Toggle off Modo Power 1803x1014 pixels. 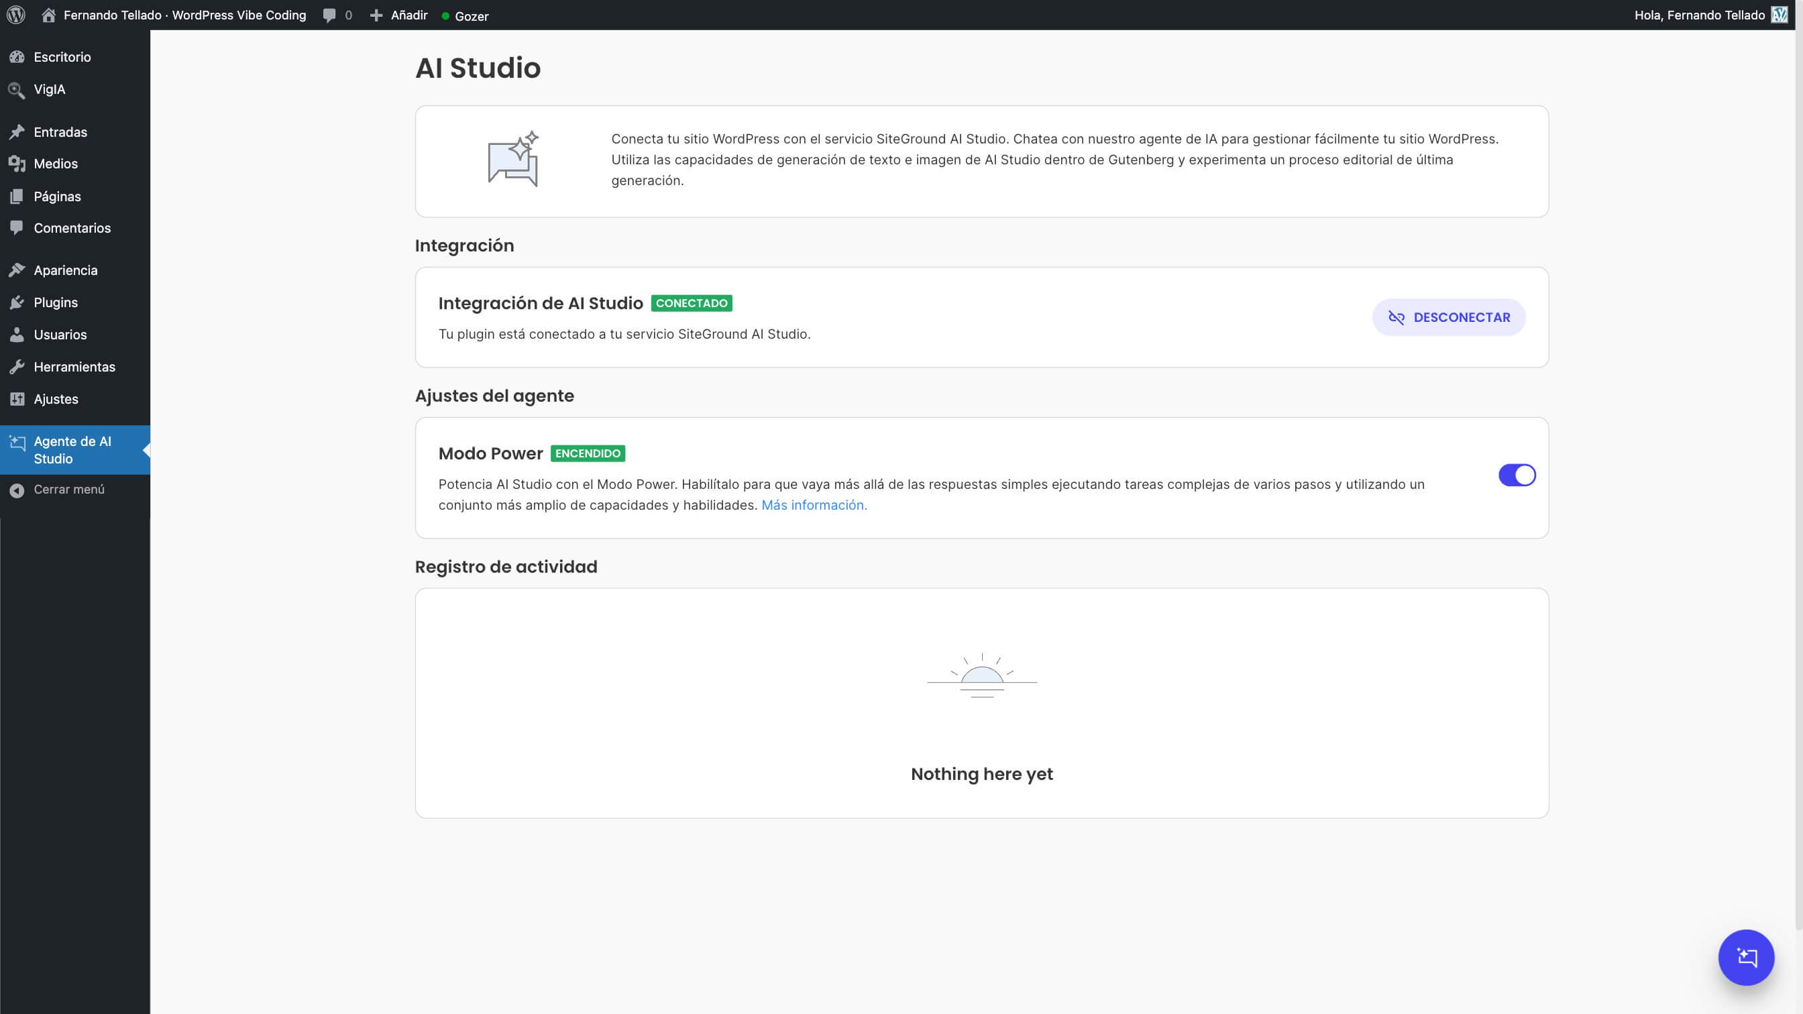pyautogui.click(x=1517, y=474)
